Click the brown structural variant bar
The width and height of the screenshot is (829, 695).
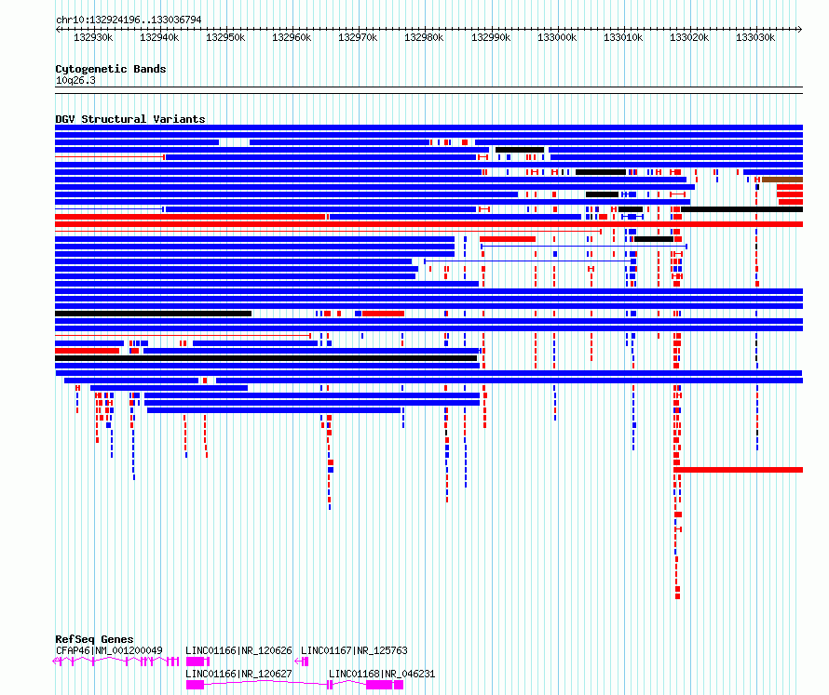tap(782, 180)
